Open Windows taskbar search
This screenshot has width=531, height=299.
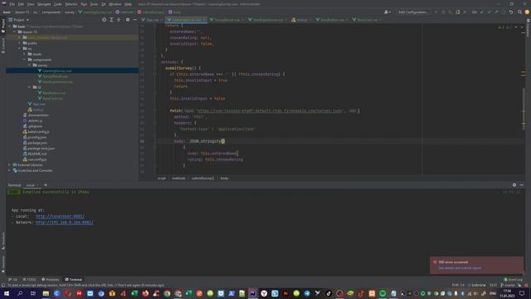(x=20, y=293)
